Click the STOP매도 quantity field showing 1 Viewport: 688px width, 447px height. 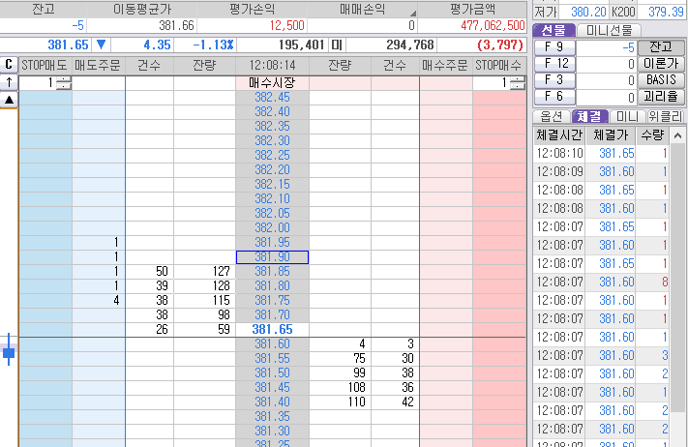[39, 82]
